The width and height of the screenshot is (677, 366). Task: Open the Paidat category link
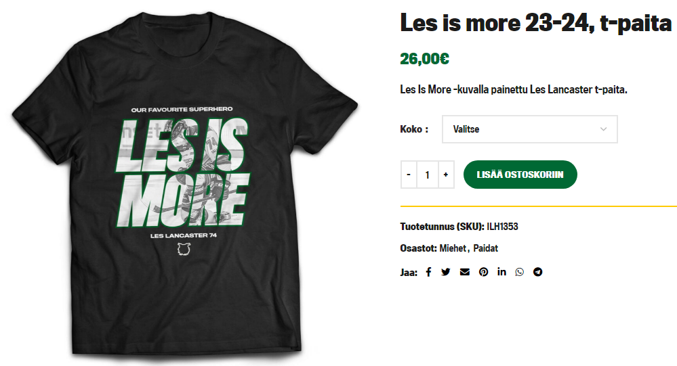(485, 248)
